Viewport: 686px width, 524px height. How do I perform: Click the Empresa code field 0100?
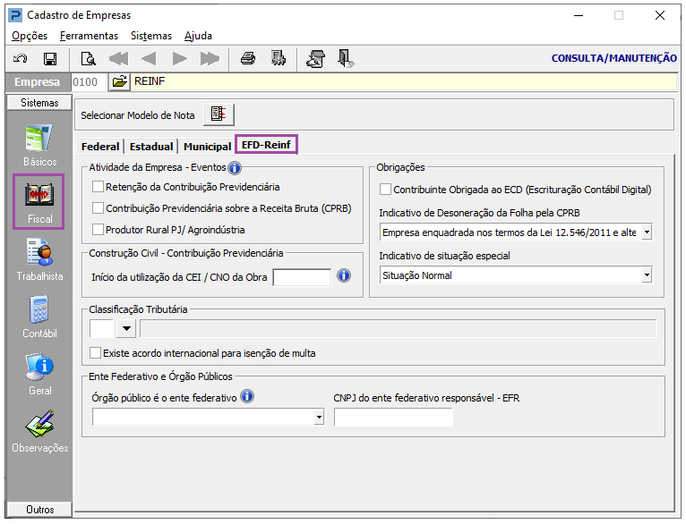coord(89,81)
